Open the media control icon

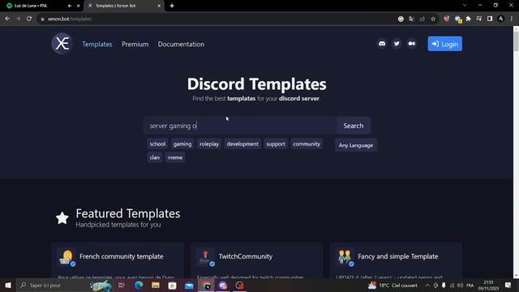pos(479,19)
